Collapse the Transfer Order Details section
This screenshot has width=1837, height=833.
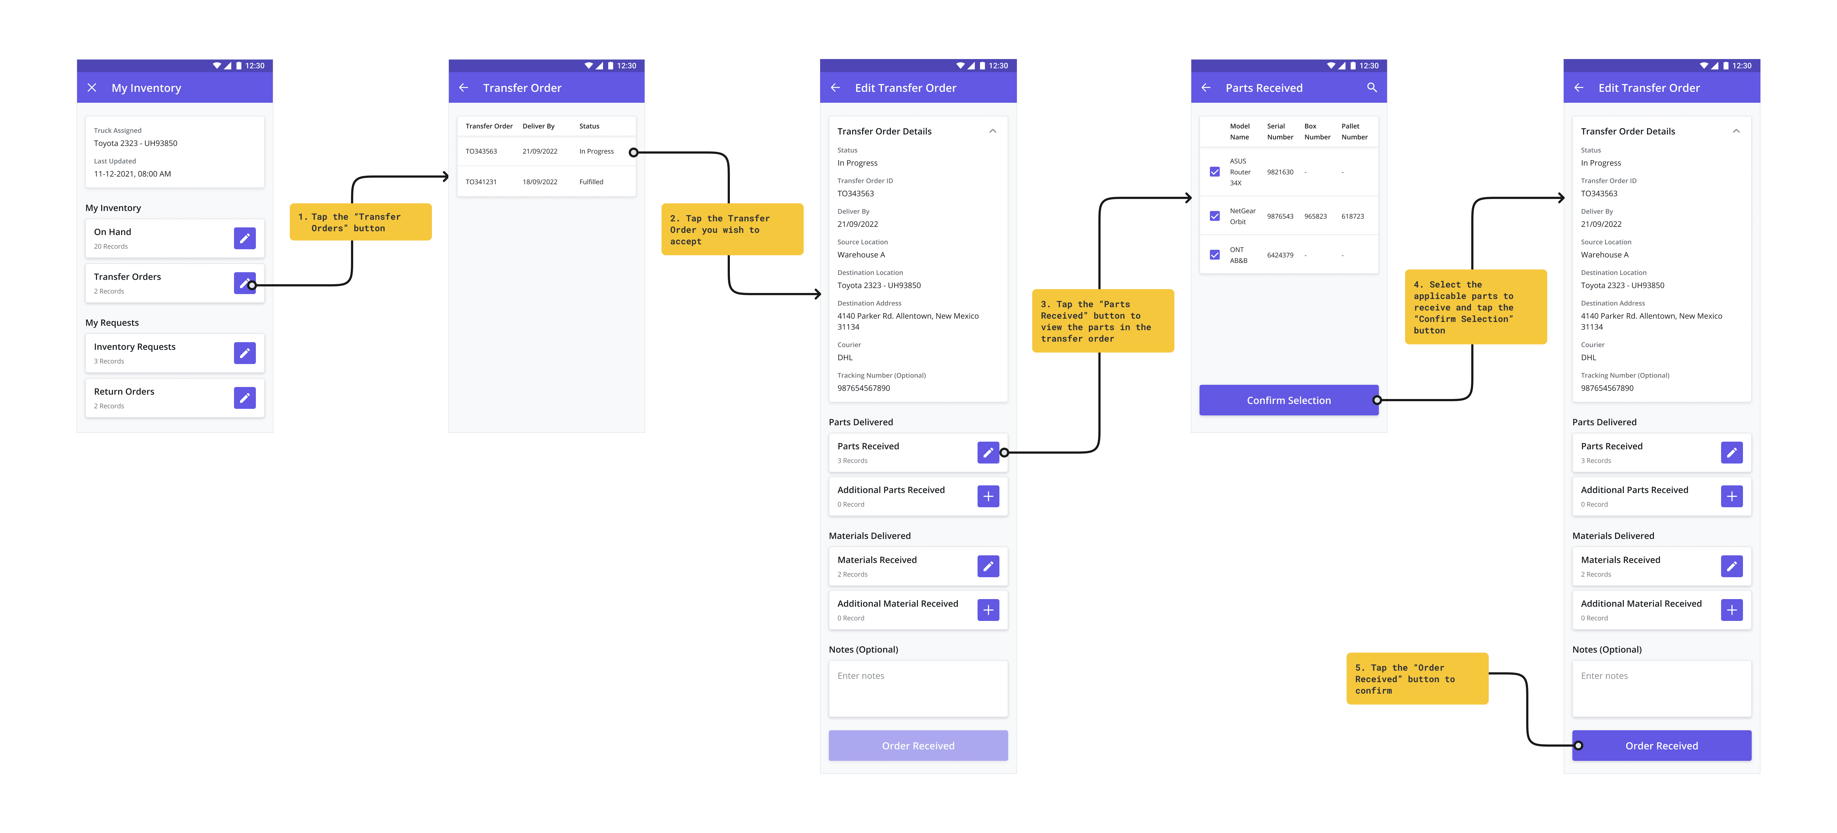click(x=993, y=131)
